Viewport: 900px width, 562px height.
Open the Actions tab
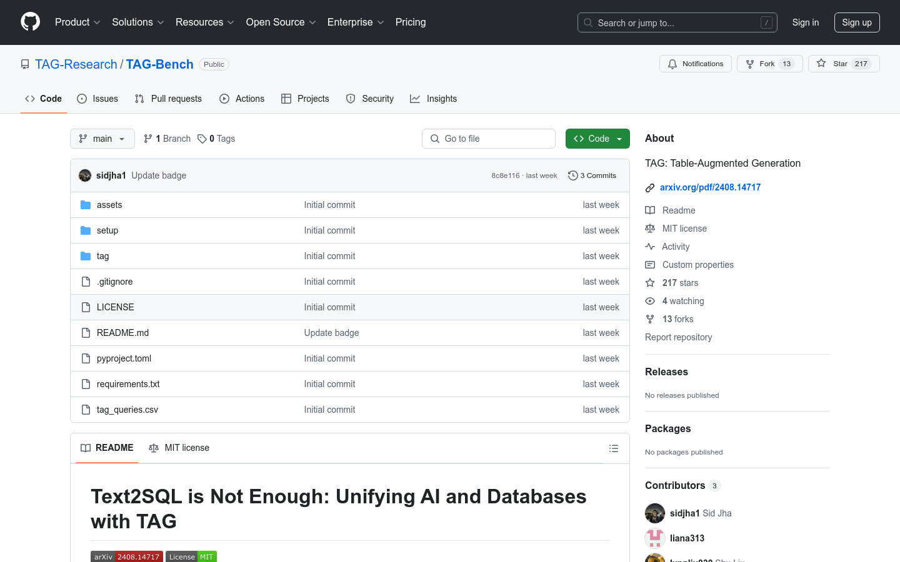(242, 99)
